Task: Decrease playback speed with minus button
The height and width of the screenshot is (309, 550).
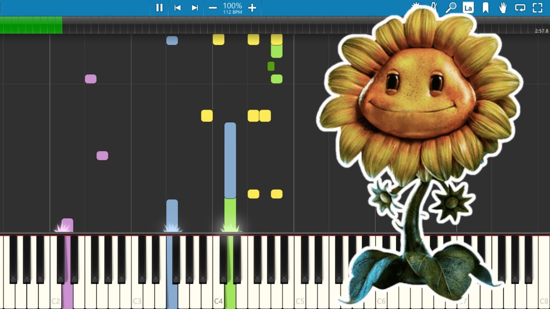Action: coord(213,8)
